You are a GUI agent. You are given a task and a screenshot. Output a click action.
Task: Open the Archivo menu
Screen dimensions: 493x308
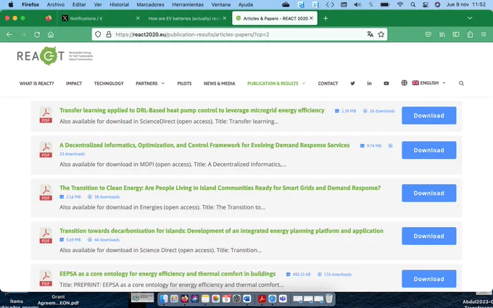[56, 5]
